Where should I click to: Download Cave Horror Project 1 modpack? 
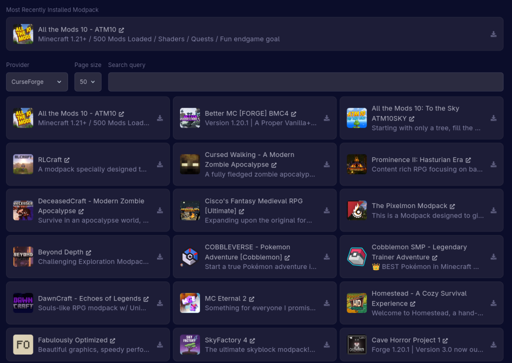pos(493,344)
